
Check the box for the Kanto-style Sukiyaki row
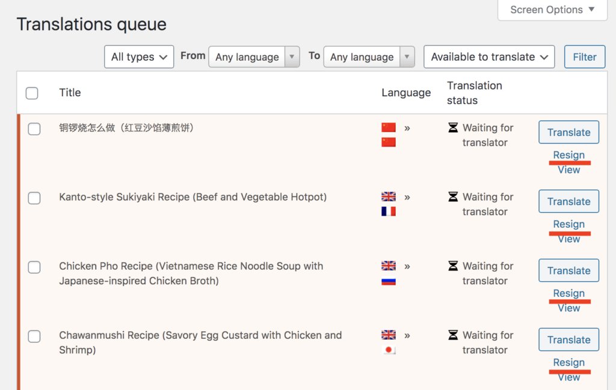(x=34, y=198)
